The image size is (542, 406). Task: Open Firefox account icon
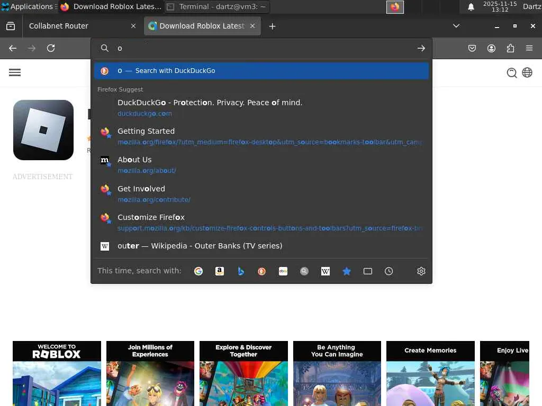[491, 48]
